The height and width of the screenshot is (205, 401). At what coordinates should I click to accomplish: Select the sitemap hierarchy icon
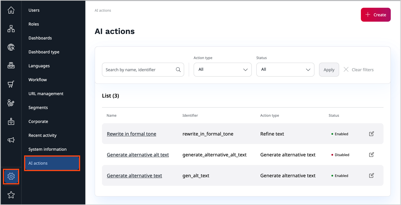pos(11,28)
